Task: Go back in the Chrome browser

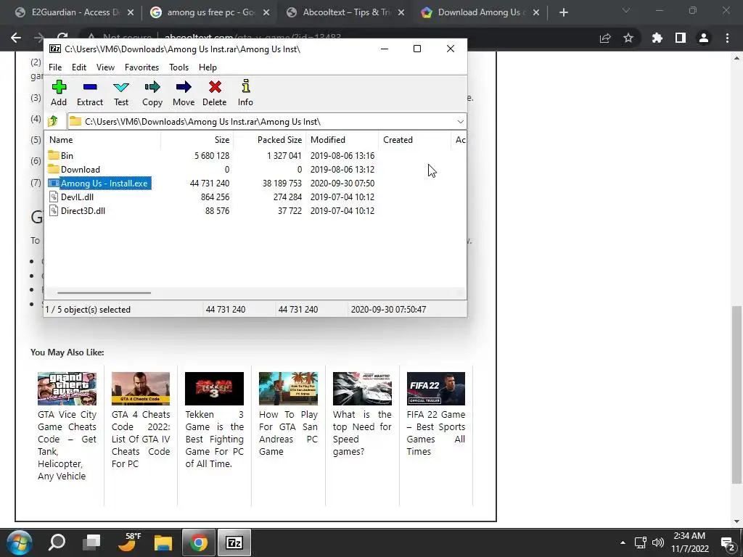Action: pos(16,38)
